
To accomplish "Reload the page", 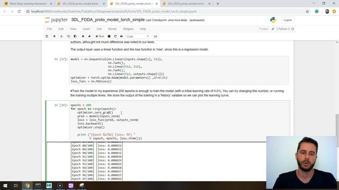I will pos(19,12).
